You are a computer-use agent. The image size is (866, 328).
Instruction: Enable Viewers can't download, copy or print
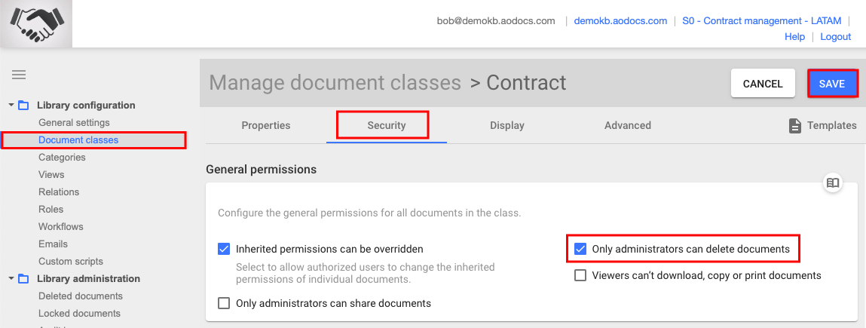point(580,275)
